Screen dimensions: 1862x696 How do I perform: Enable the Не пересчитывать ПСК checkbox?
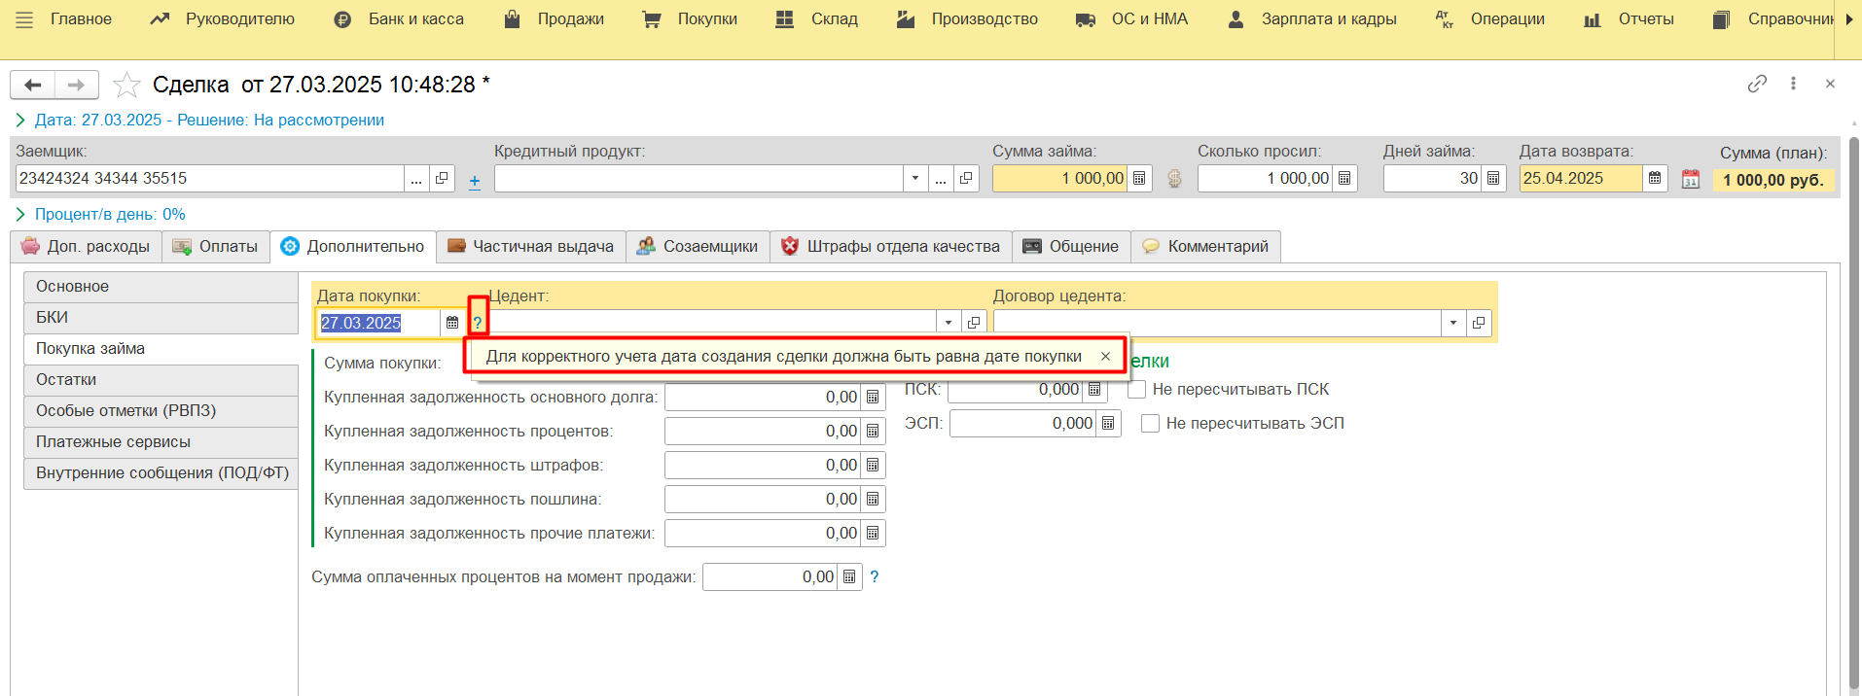(x=1136, y=389)
